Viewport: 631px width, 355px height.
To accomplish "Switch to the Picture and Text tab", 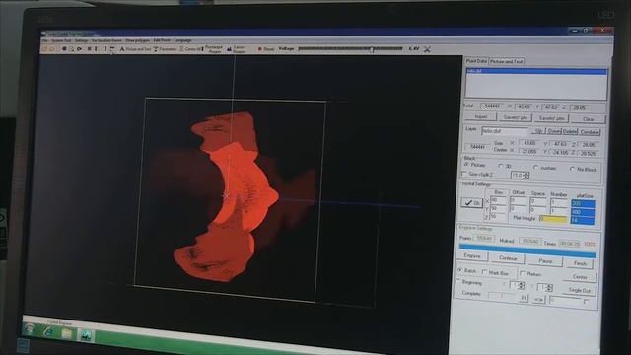I will [x=506, y=61].
